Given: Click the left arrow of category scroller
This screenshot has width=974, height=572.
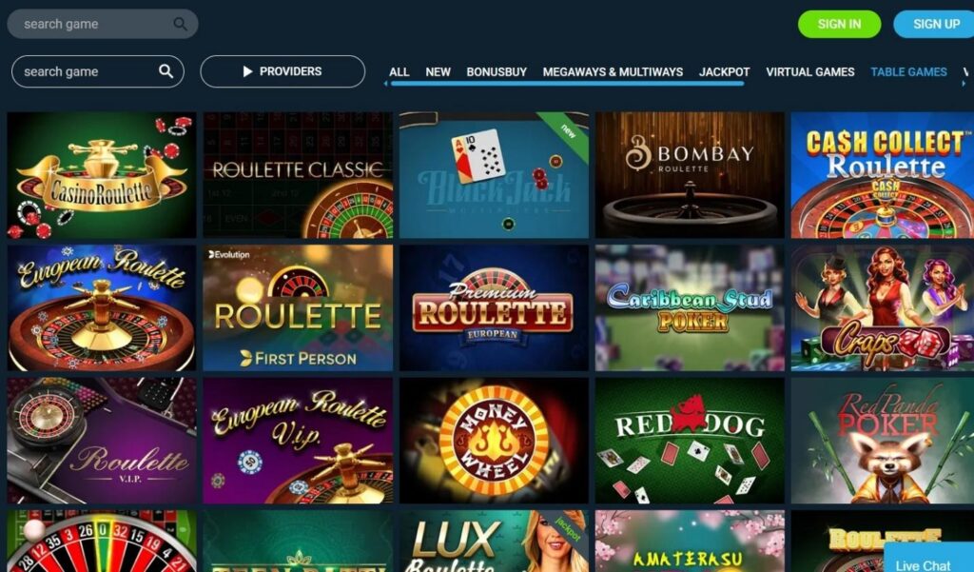Looking at the screenshot, I should 386,84.
